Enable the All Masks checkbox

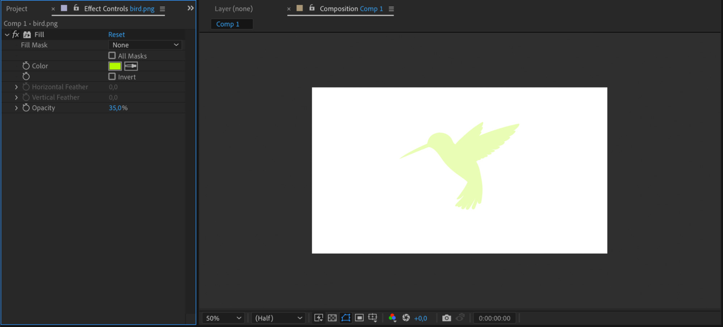112,56
